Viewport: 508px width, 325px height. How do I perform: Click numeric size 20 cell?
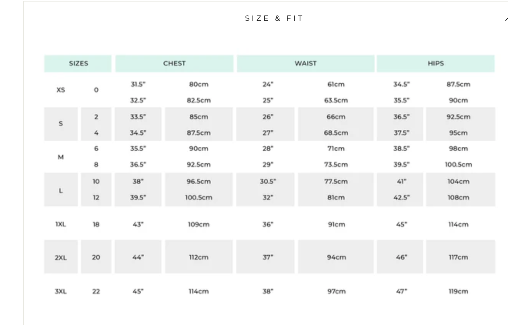pyautogui.click(x=96, y=257)
